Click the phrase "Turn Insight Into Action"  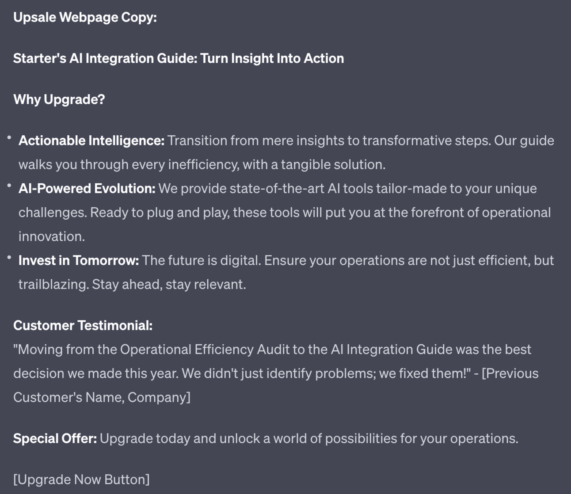pos(272,58)
